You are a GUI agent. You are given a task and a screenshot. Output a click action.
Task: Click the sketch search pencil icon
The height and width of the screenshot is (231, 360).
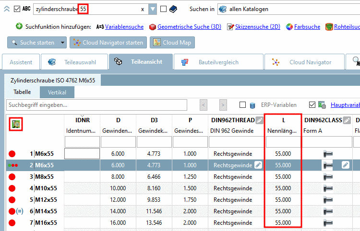tap(230, 27)
